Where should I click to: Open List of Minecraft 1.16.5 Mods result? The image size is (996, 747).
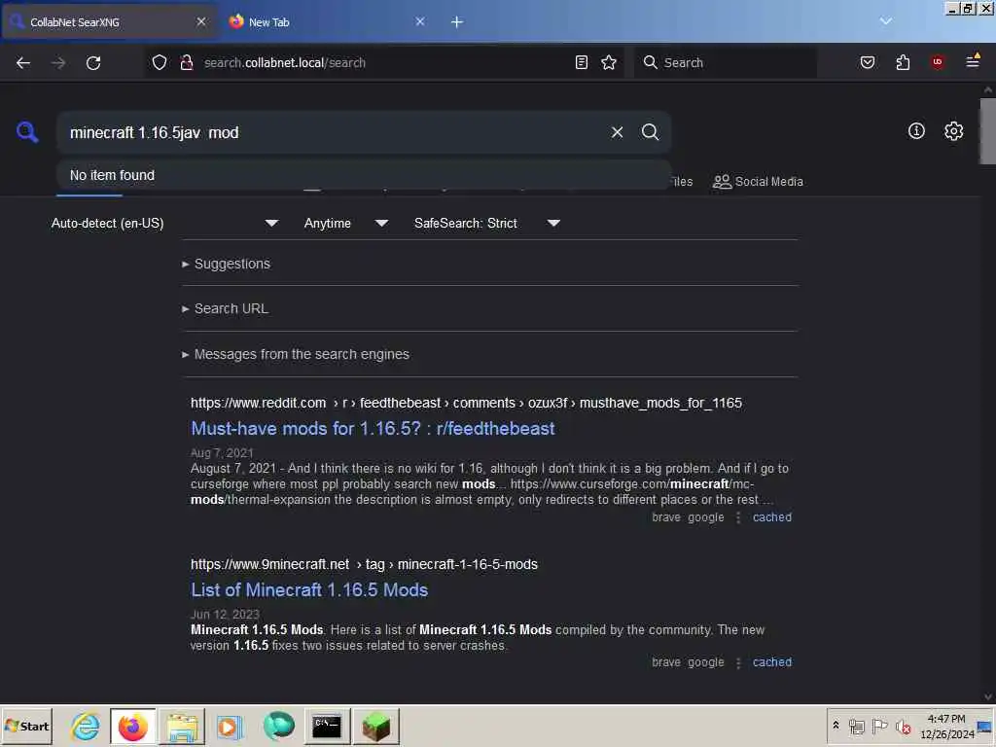[309, 590]
